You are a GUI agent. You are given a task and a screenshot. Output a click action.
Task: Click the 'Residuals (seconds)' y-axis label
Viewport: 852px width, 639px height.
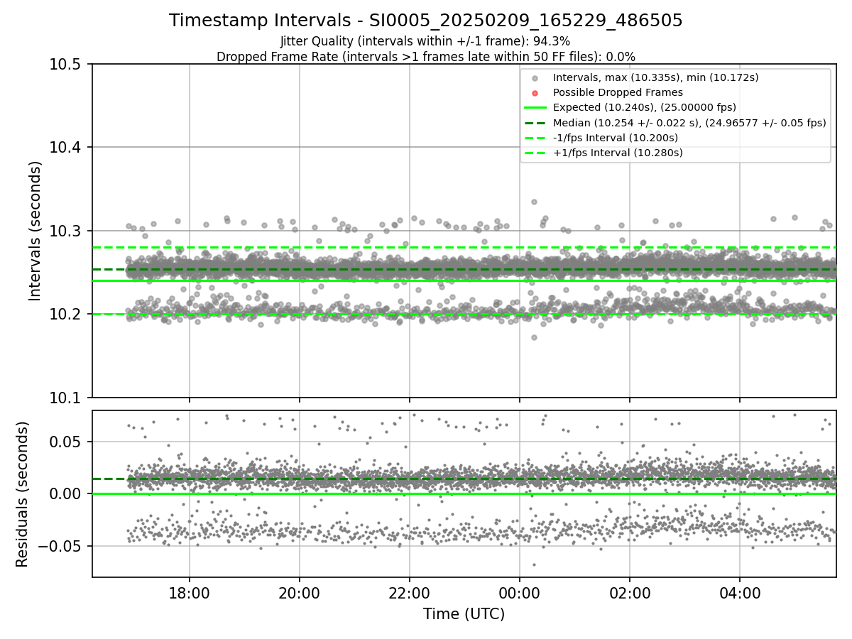point(22,494)
